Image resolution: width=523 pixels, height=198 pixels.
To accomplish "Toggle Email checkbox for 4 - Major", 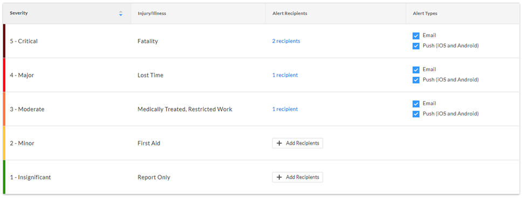I will (416, 70).
